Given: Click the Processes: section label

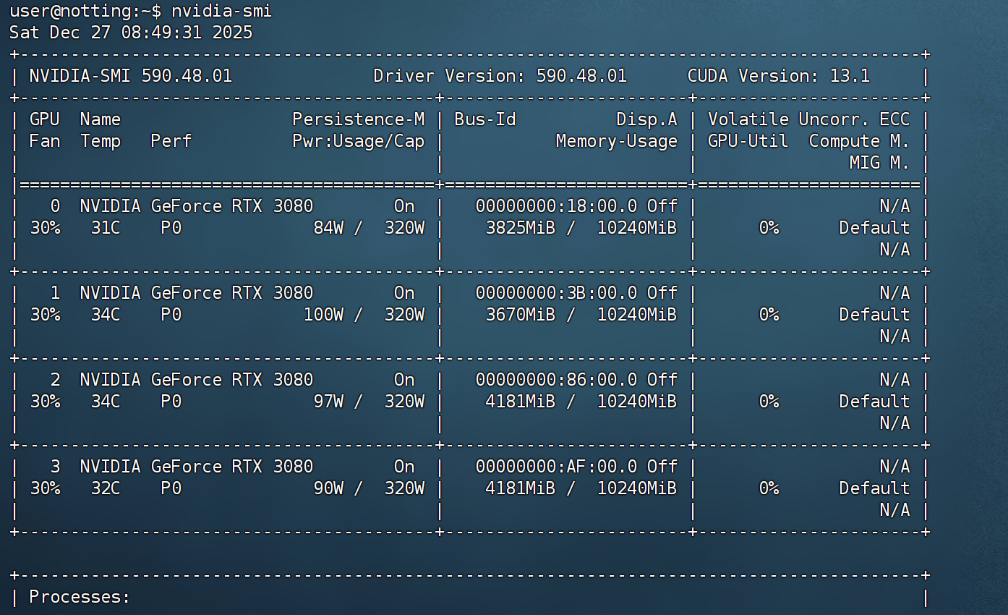Looking at the screenshot, I should (80, 597).
